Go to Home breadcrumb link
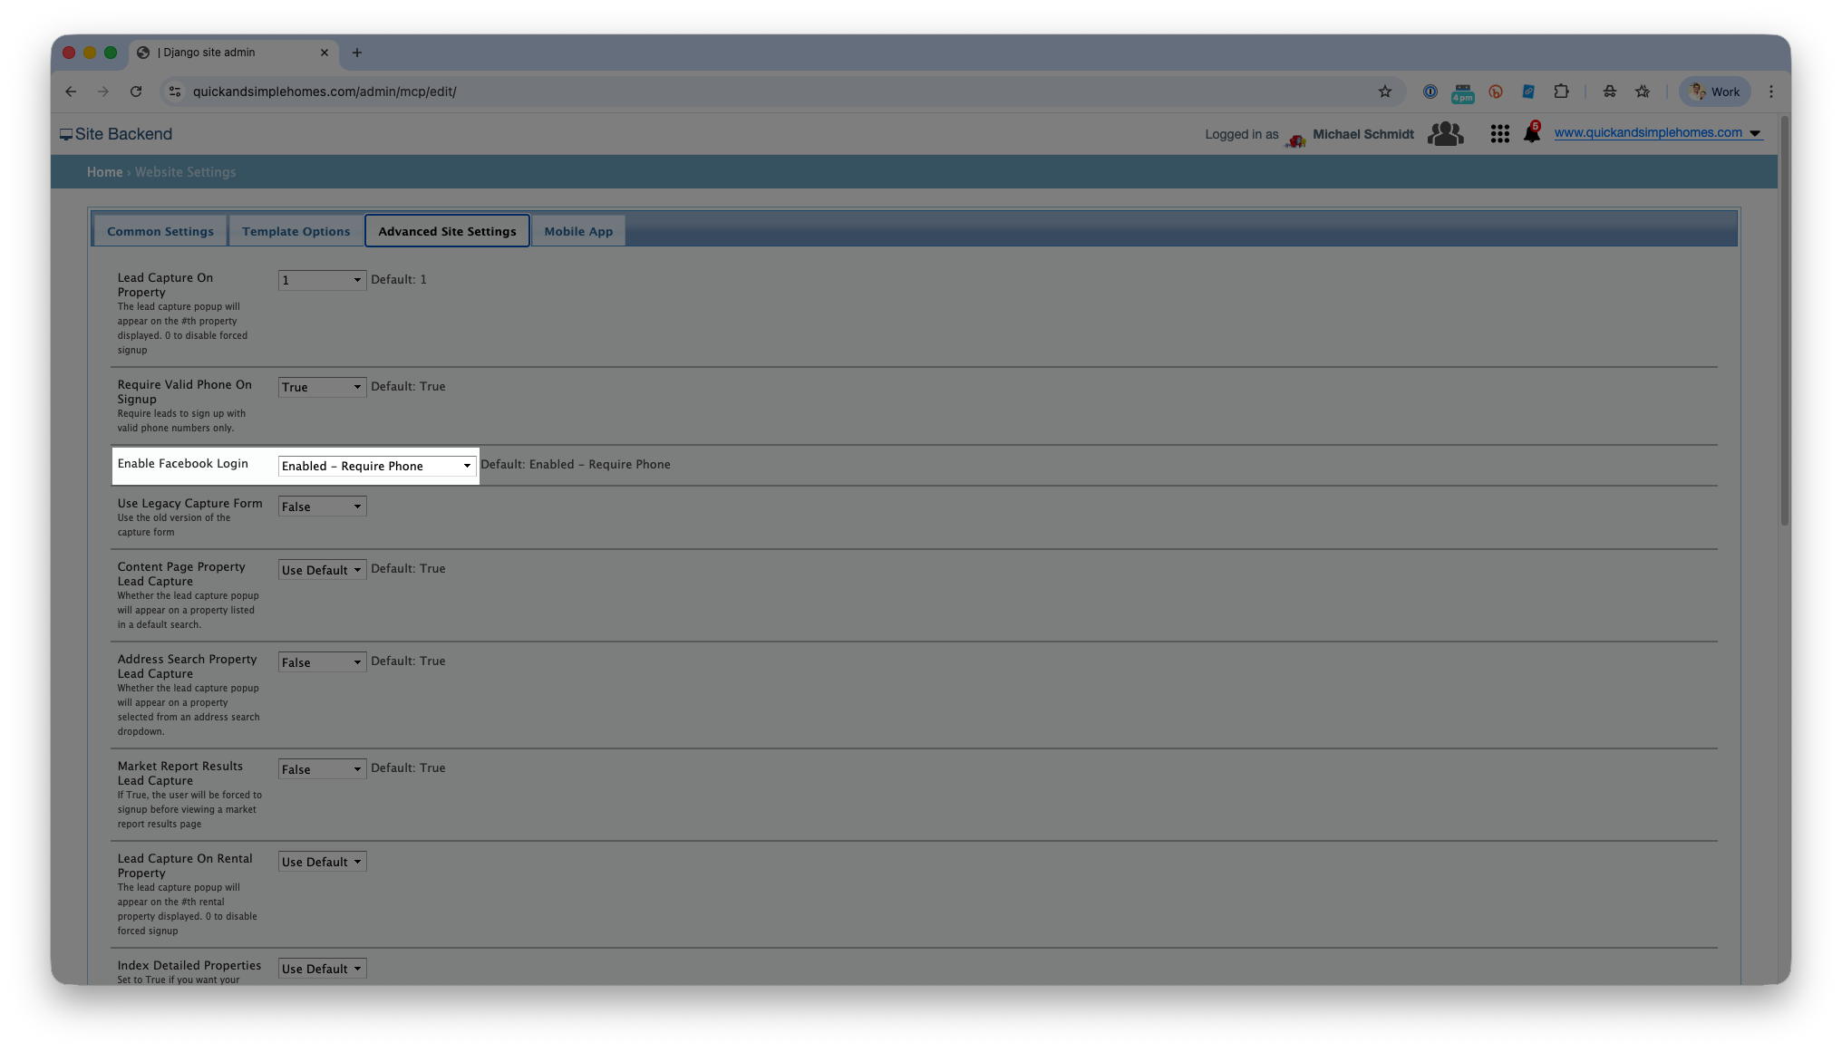 click(104, 172)
